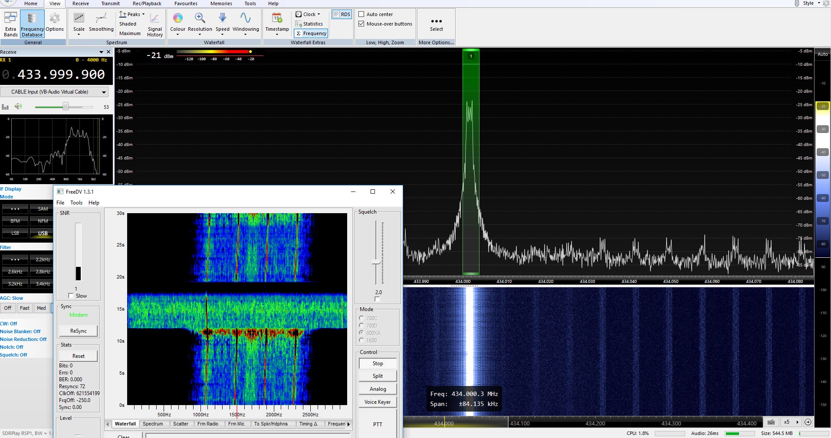Toggle the Slow SNR checkbox
Viewport: 831px width, 438px height.
point(71,296)
